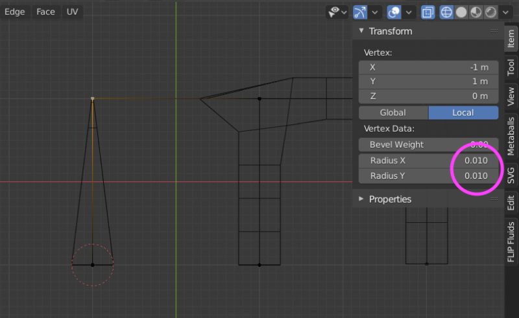
Task: Click the Vertex X field
Action: click(x=428, y=67)
